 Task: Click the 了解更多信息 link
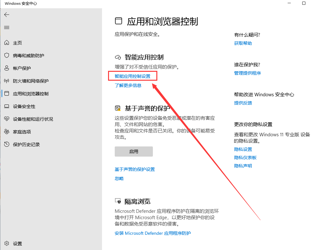(128, 85)
